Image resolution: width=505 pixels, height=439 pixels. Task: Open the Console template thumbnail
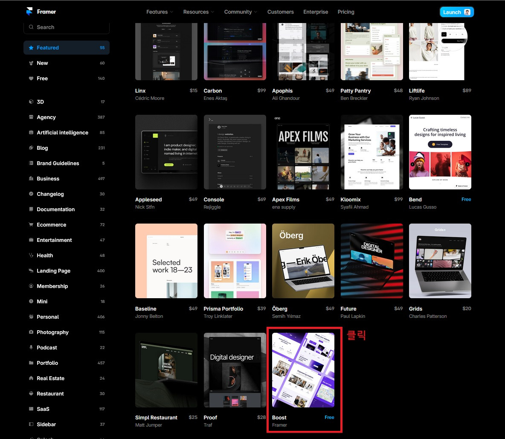(235, 152)
